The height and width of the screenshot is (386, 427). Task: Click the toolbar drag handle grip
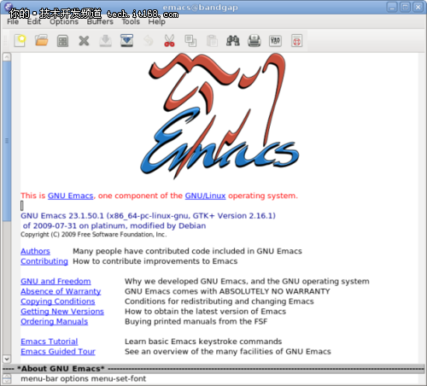tap(5, 41)
